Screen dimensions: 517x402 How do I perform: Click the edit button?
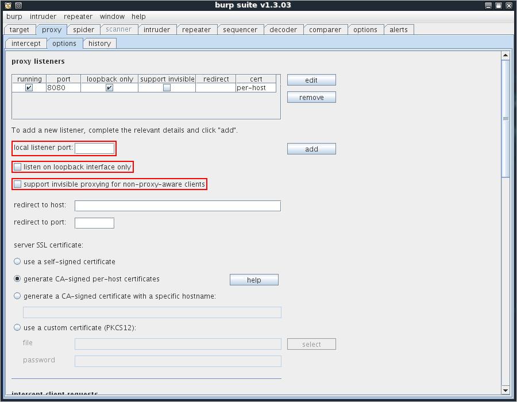coord(311,80)
